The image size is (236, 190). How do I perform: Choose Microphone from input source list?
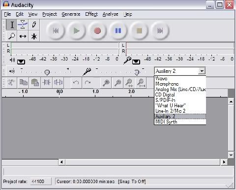click(x=180, y=84)
